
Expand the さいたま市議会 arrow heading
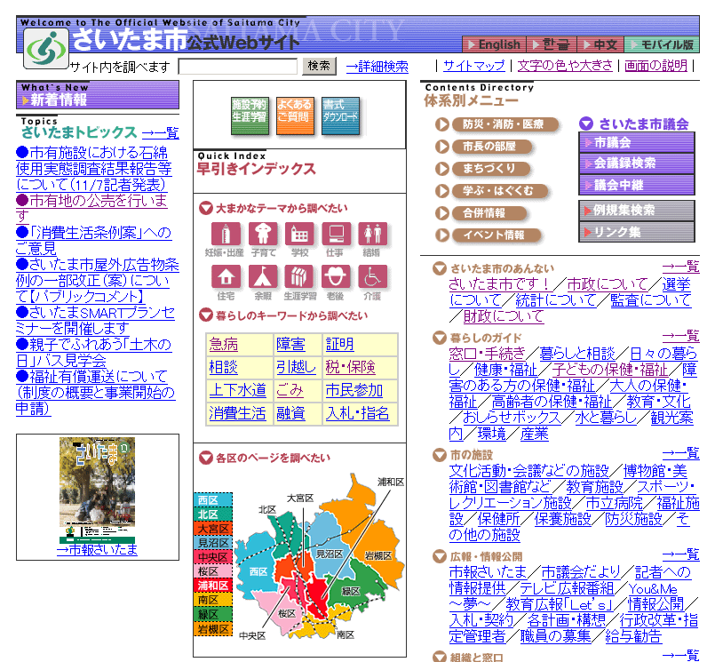click(x=586, y=124)
